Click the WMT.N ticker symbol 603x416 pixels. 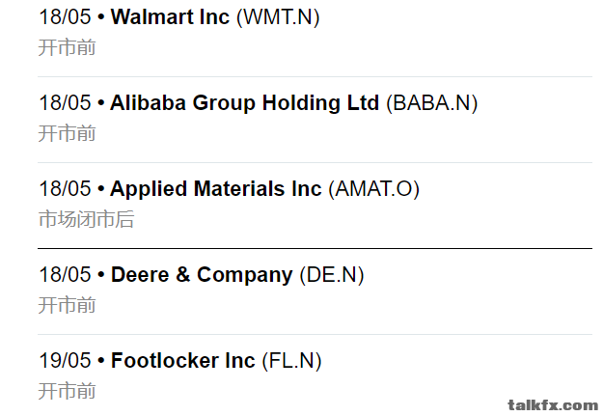pos(278,17)
